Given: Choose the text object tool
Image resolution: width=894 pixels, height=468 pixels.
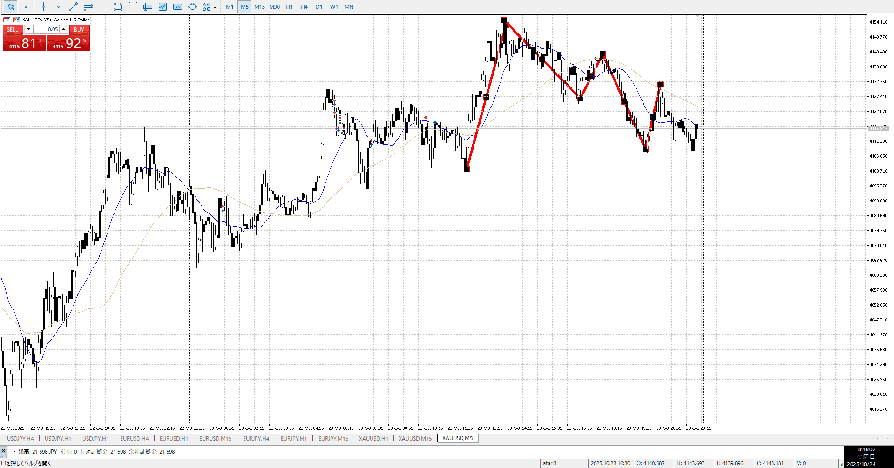Looking at the screenshot, I should click(103, 7).
